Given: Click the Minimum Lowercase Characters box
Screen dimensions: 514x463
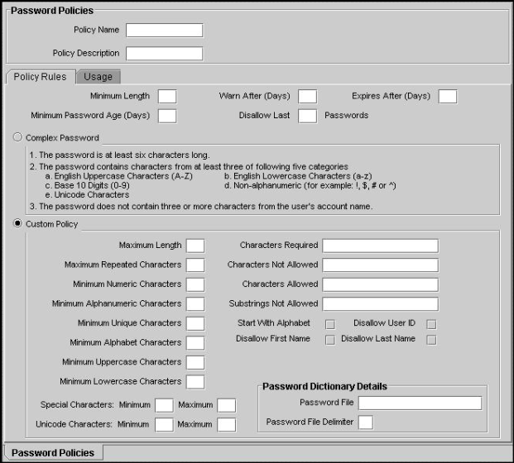Looking at the screenshot, I should tap(195, 382).
